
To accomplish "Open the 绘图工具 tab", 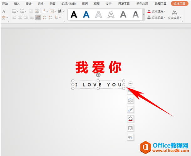I will [160, 4].
